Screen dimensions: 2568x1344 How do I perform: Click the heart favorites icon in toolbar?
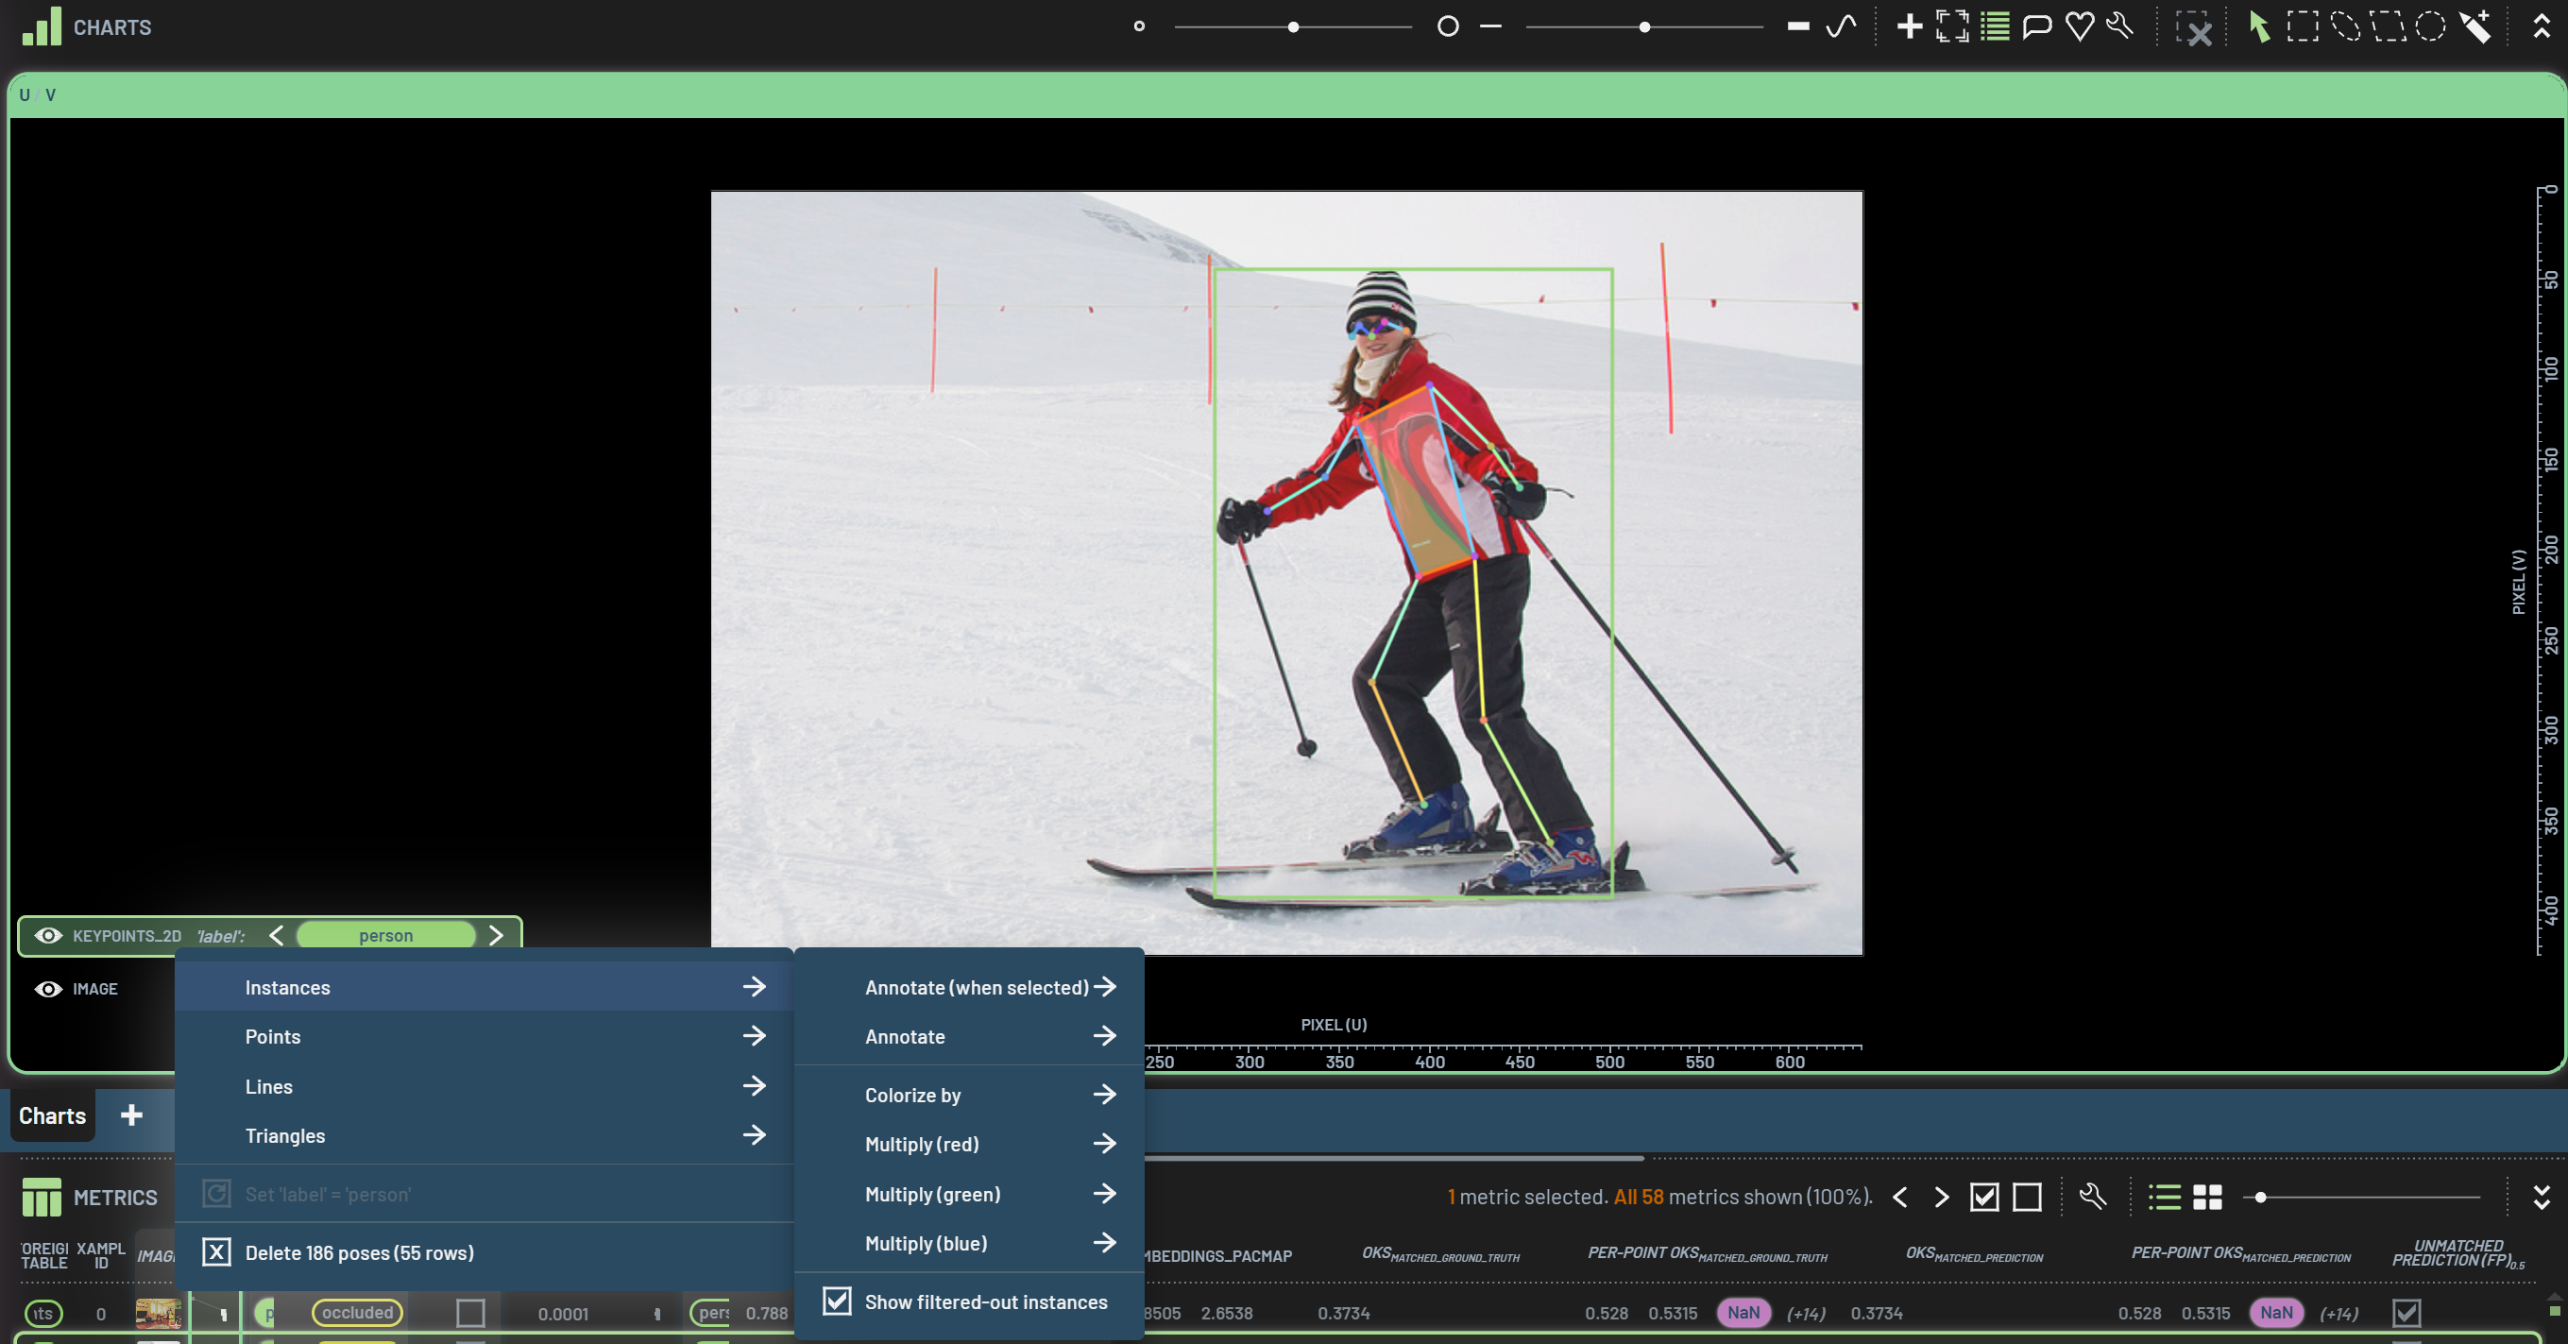[2080, 27]
